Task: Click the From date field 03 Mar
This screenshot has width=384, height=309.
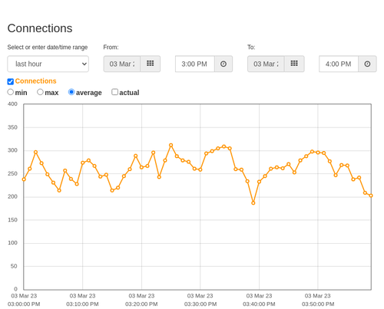Action: click(122, 64)
